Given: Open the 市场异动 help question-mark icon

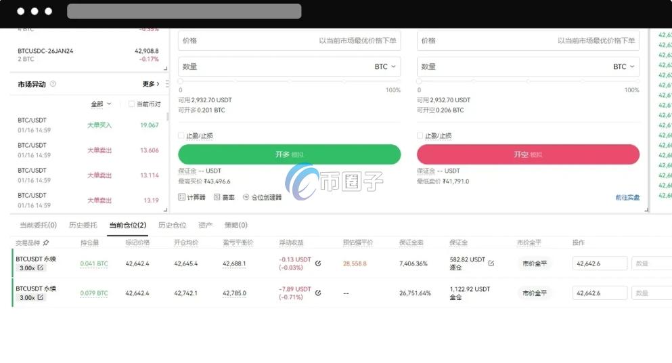Looking at the screenshot, I should point(53,84).
